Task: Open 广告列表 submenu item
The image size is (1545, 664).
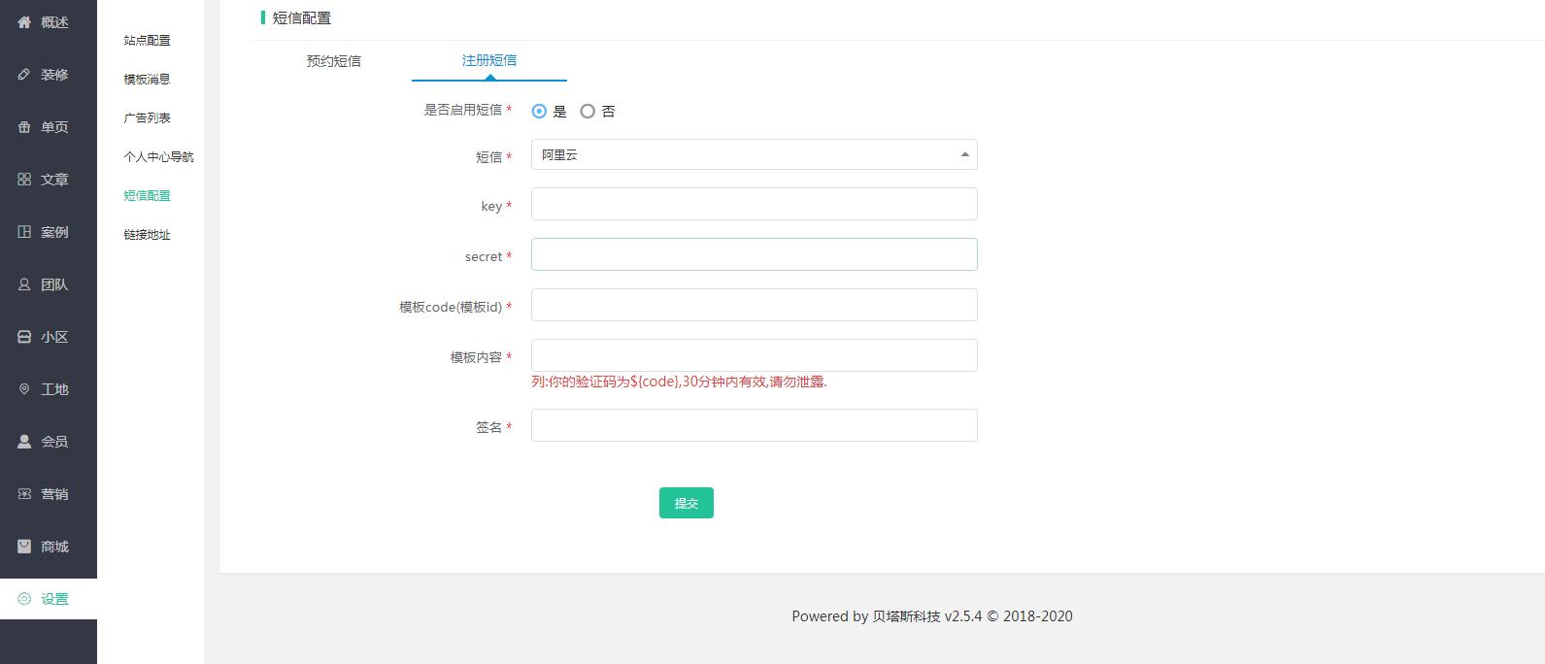Action: click(x=148, y=118)
